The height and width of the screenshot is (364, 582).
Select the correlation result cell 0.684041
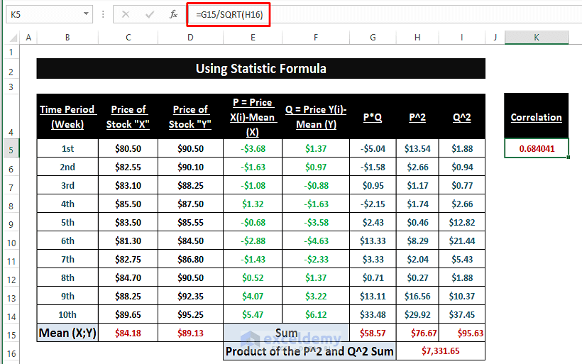(x=537, y=148)
